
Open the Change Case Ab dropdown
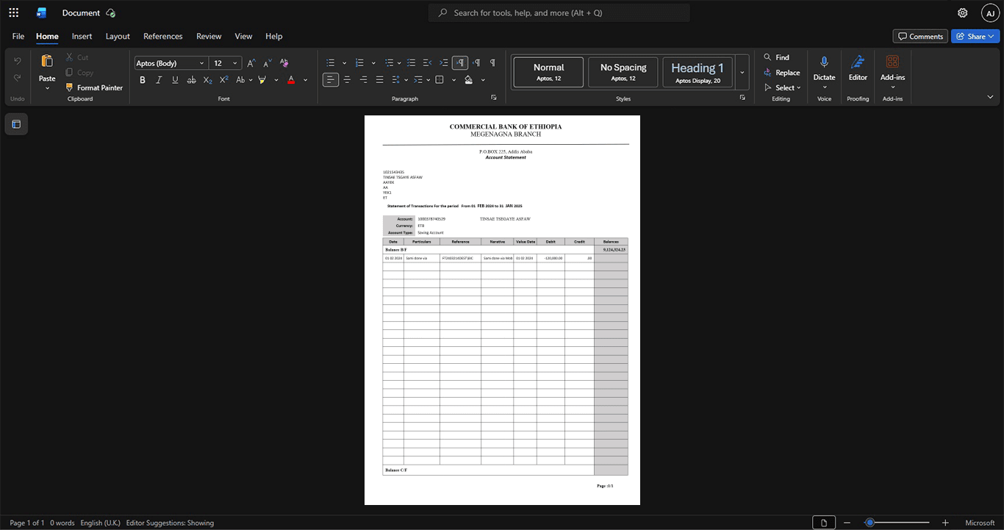coord(245,79)
